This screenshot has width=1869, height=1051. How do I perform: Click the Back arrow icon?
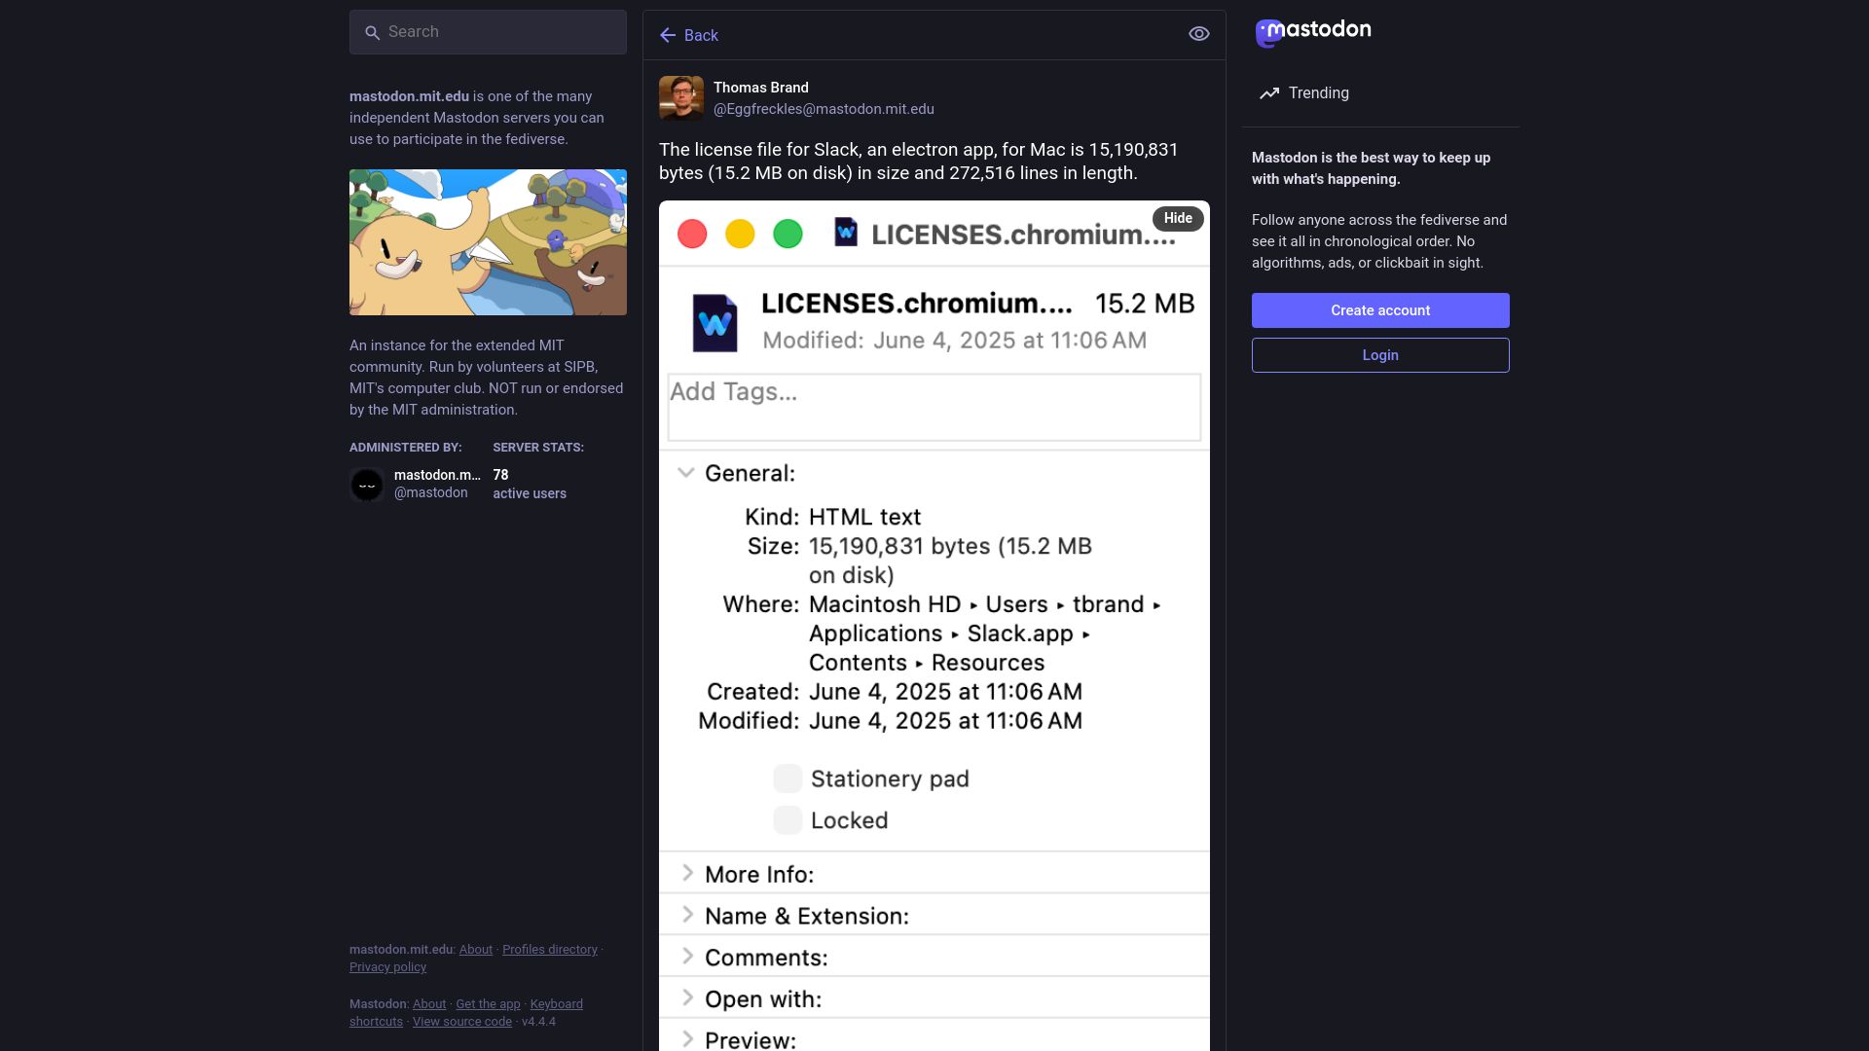[x=668, y=36]
